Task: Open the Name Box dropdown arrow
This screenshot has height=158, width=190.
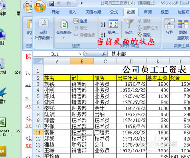Action: (x=80, y=54)
